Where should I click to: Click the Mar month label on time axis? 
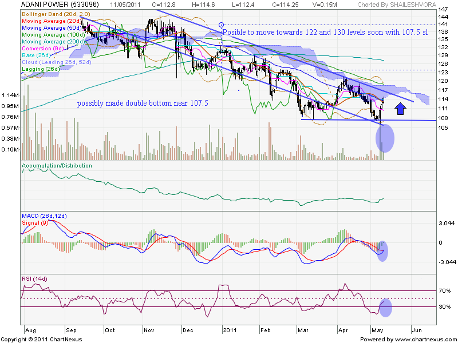pos(303,330)
